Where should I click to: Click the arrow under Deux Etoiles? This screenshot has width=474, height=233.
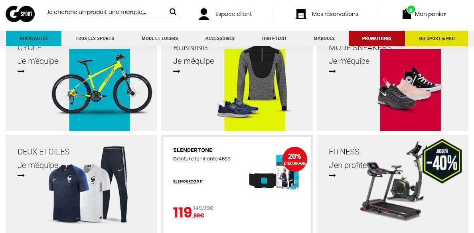point(21,175)
